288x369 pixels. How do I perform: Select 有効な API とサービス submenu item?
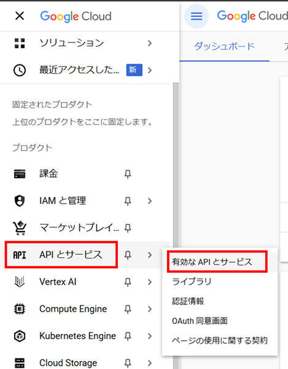tap(220, 262)
